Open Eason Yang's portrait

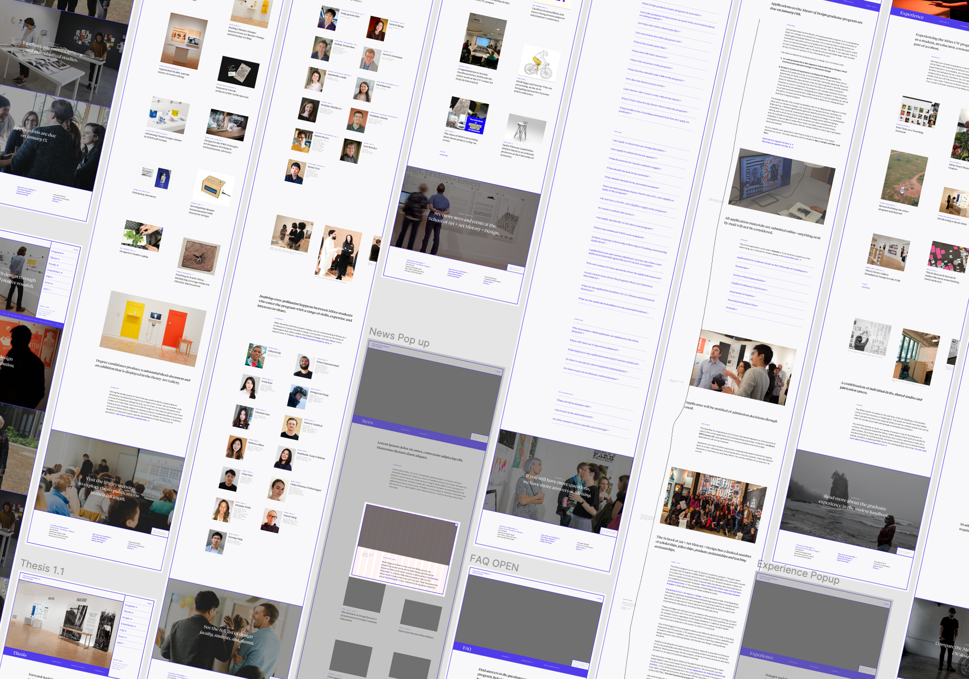point(271,521)
